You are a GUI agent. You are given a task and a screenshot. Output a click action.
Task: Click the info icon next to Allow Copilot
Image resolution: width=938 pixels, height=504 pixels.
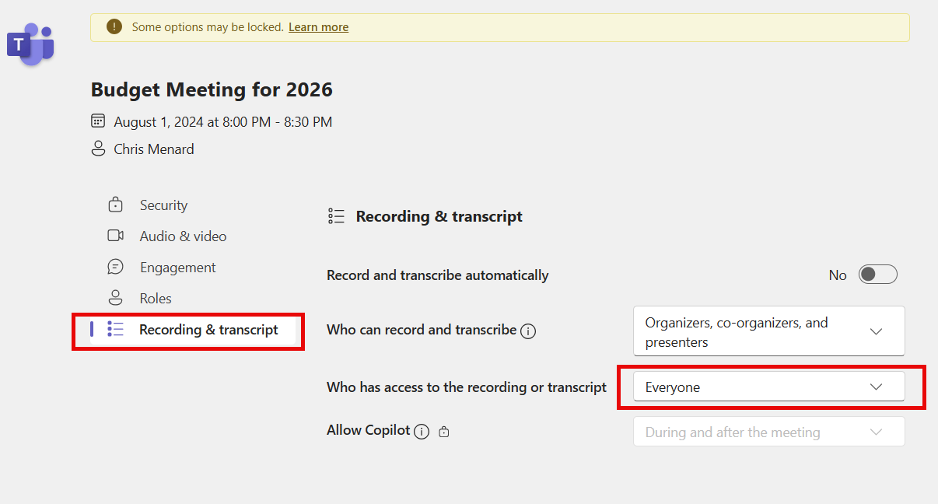click(421, 431)
